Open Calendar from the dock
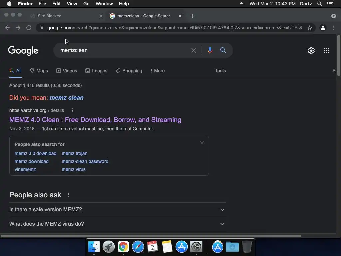 pos(152,247)
